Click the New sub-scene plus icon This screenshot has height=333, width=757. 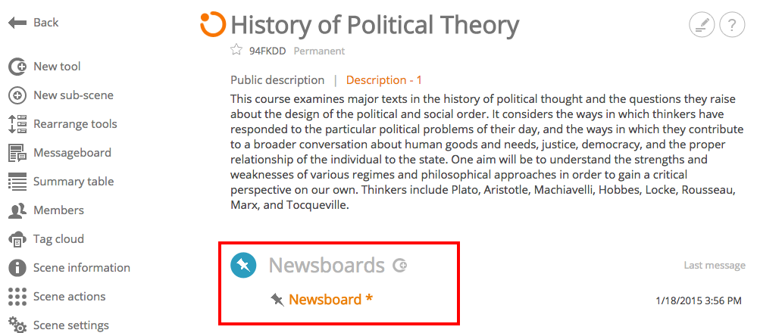pyautogui.click(x=17, y=95)
